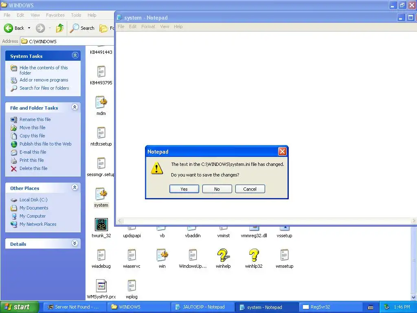The width and height of the screenshot is (417, 313).
Task: Select the KB4493795 file icon
Action: coord(101,71)
